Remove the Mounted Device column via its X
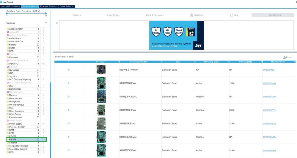 coord(295,62)
